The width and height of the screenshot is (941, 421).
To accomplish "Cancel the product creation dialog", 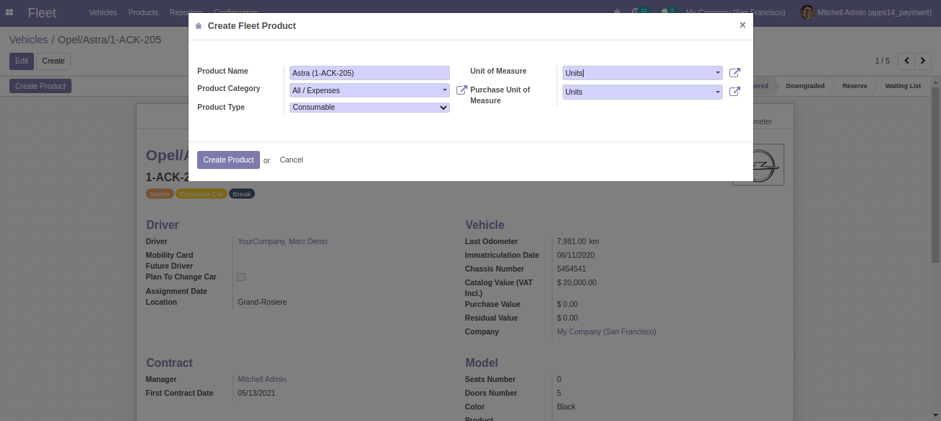I will pos(291,160).
